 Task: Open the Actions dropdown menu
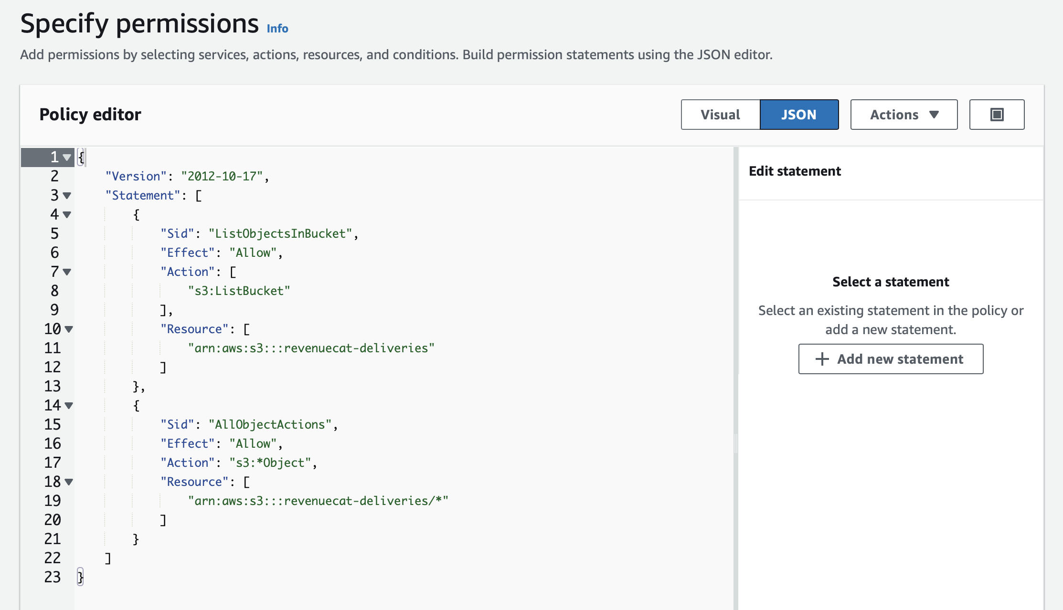(904, 115)
